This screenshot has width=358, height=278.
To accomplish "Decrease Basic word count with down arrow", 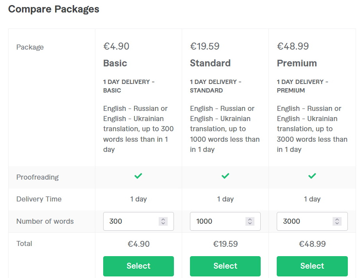I will pos(163,223).
